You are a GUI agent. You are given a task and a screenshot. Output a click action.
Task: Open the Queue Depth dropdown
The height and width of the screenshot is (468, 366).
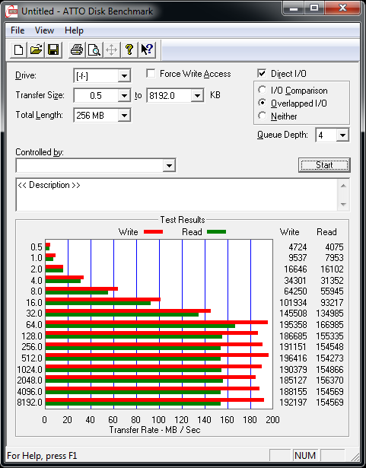pos(342,135)
